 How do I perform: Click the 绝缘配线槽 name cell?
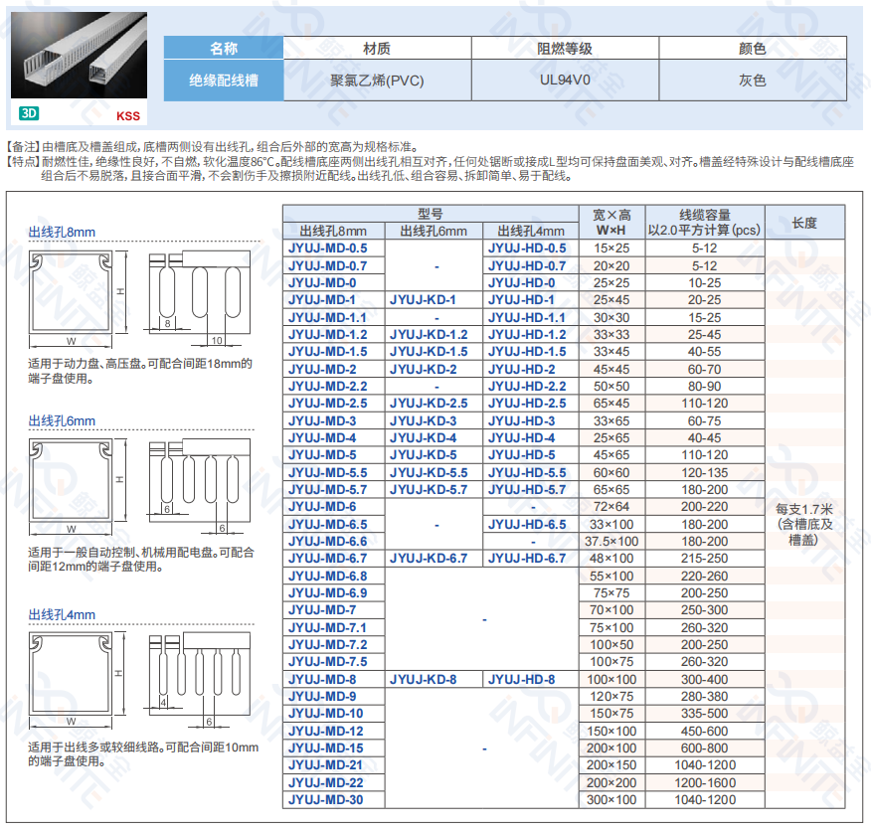tap(224, 81)
